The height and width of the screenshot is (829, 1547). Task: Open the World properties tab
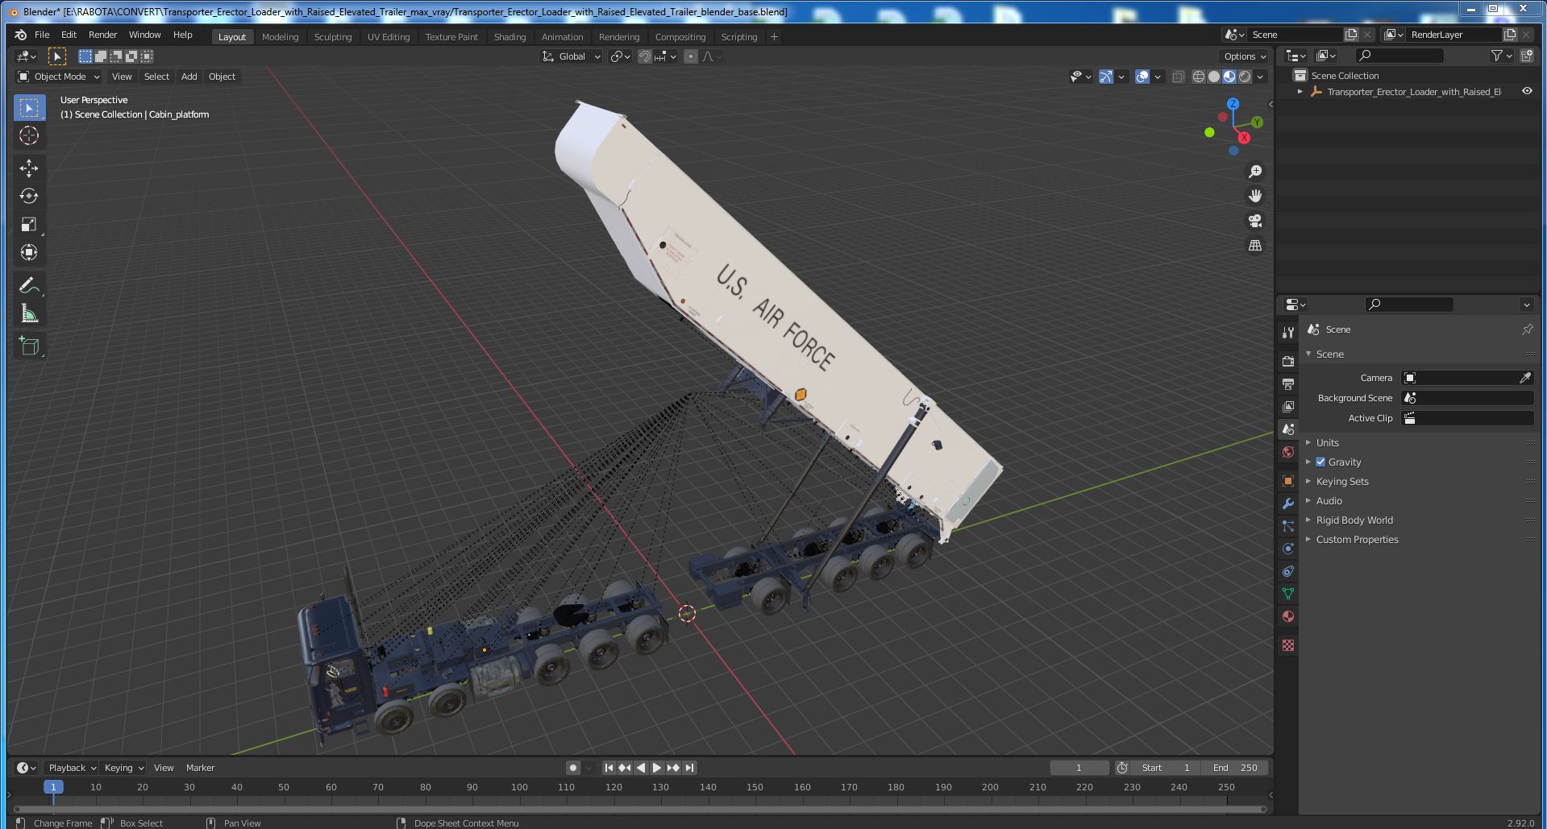(1288, 452)
